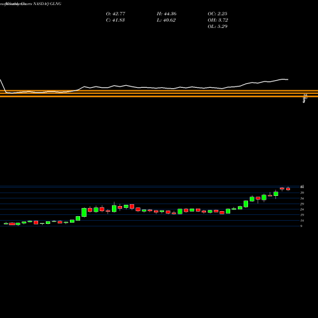
Task: Click the 24 price axis label
Action: [x=302, y=209]
